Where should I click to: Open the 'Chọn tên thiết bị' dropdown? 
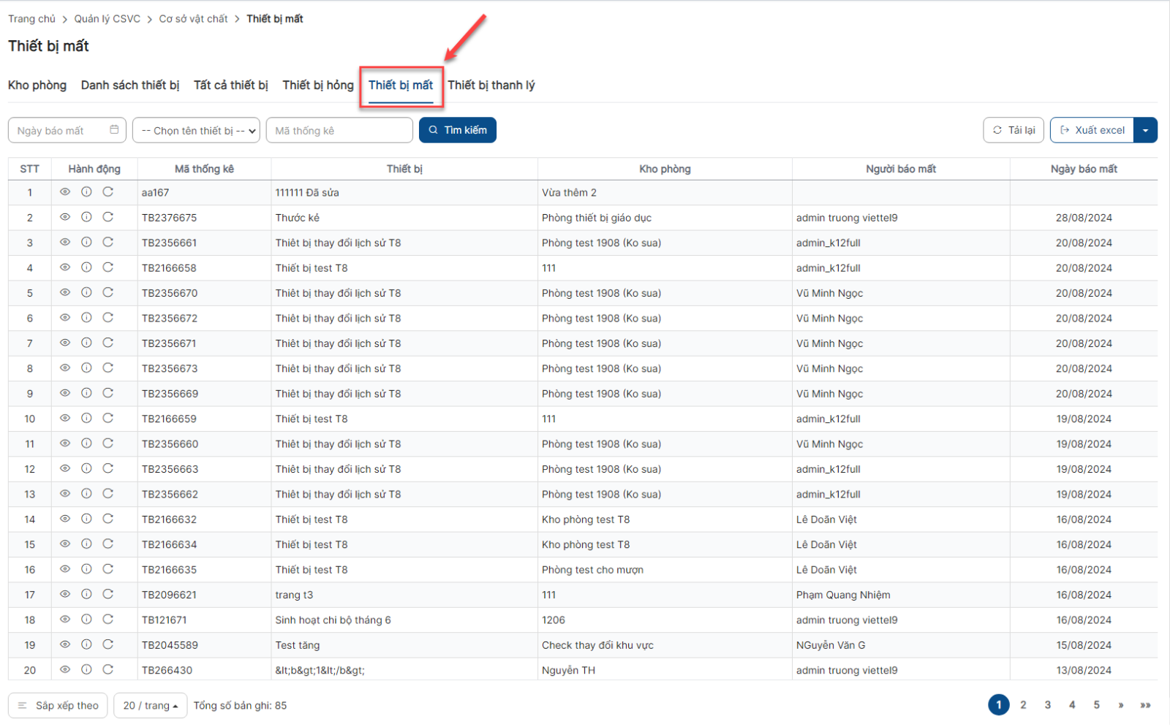(196, 131)
